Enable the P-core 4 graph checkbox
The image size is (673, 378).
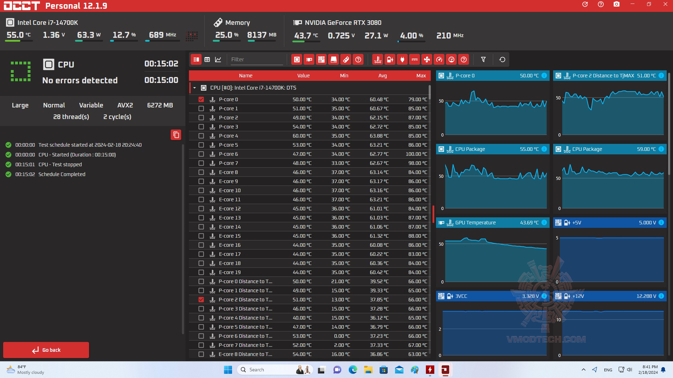201,136
